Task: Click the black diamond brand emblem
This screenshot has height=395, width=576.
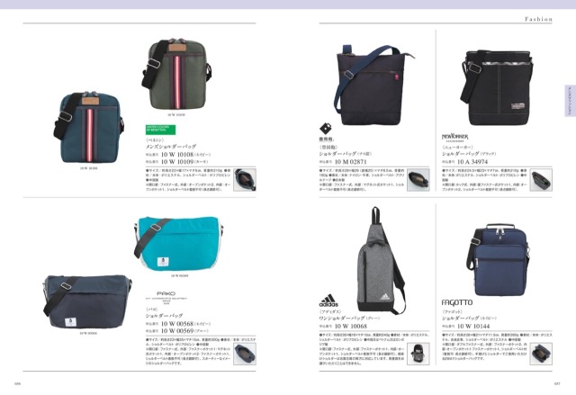Action: point(326,129)
